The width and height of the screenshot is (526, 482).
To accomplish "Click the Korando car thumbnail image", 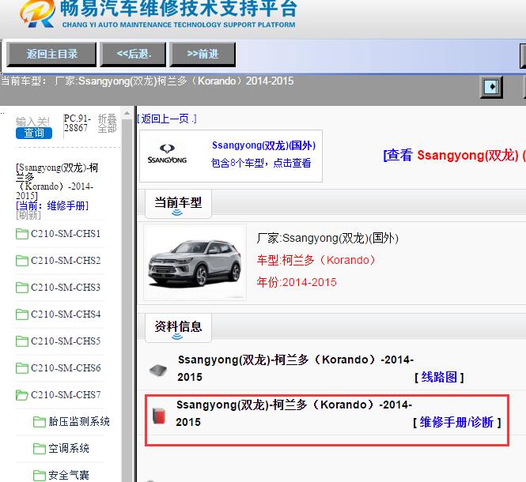I will tap(195, 262).
